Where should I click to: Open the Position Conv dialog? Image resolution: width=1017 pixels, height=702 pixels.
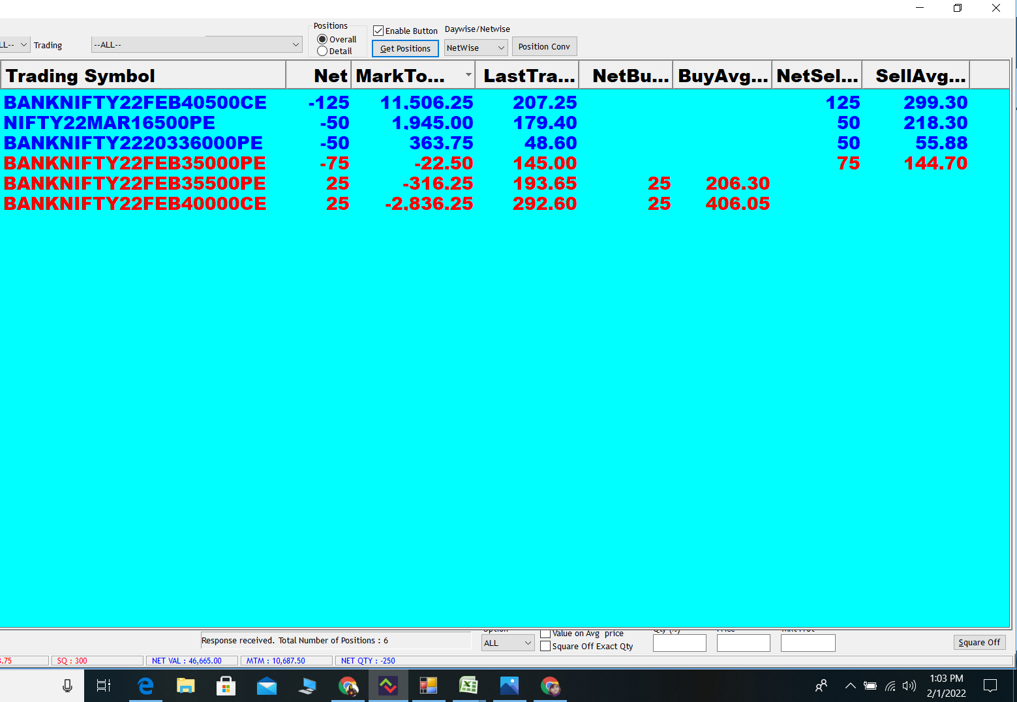click(x=544, y=46)
